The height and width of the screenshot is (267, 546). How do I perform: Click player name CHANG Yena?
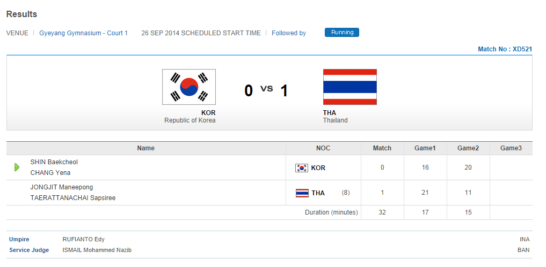(50, 173)
